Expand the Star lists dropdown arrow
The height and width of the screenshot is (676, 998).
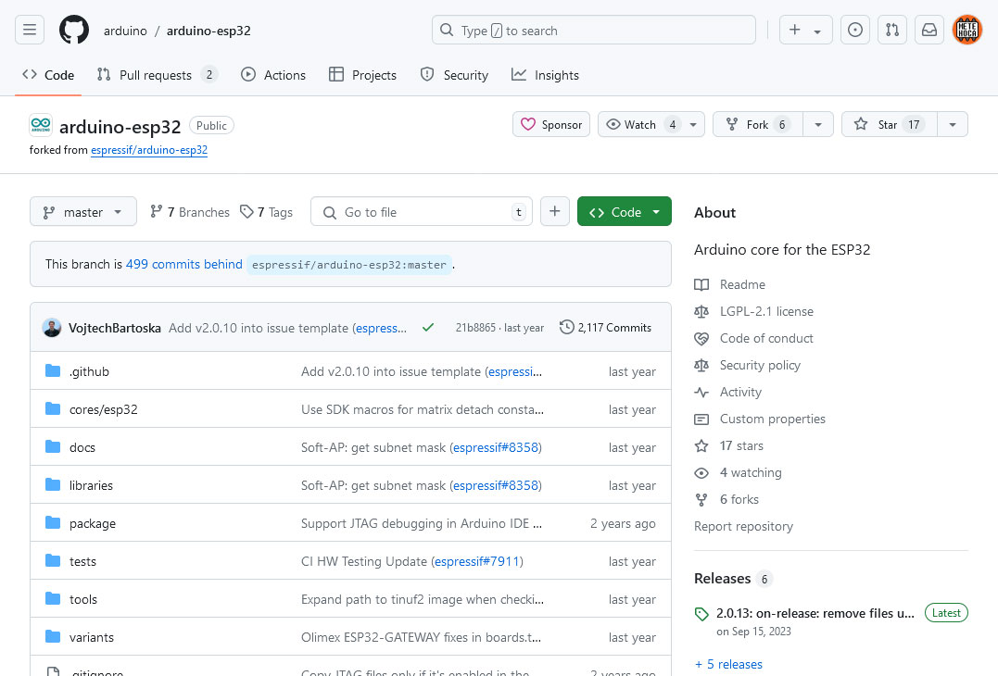click(953, 124)
